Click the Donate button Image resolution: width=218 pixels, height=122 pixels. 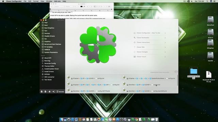[x=60, y=91]
